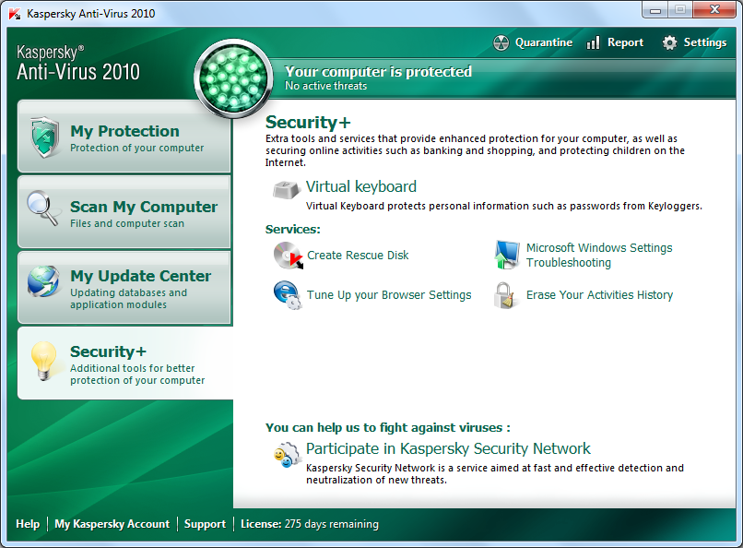
Task: Click the 'No active threats' status text
Action: point(325,86)
